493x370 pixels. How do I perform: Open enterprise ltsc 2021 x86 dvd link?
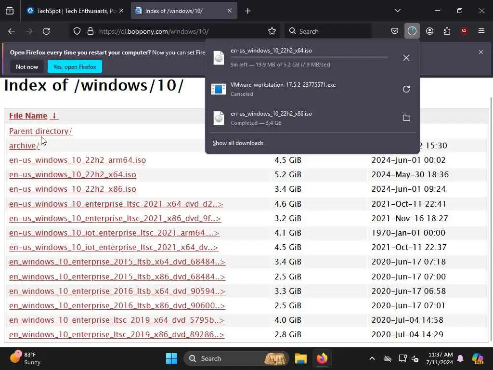(x=115, y=218)
